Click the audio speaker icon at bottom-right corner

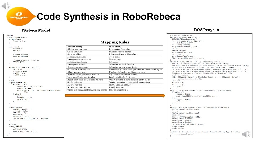pos(246,134)
